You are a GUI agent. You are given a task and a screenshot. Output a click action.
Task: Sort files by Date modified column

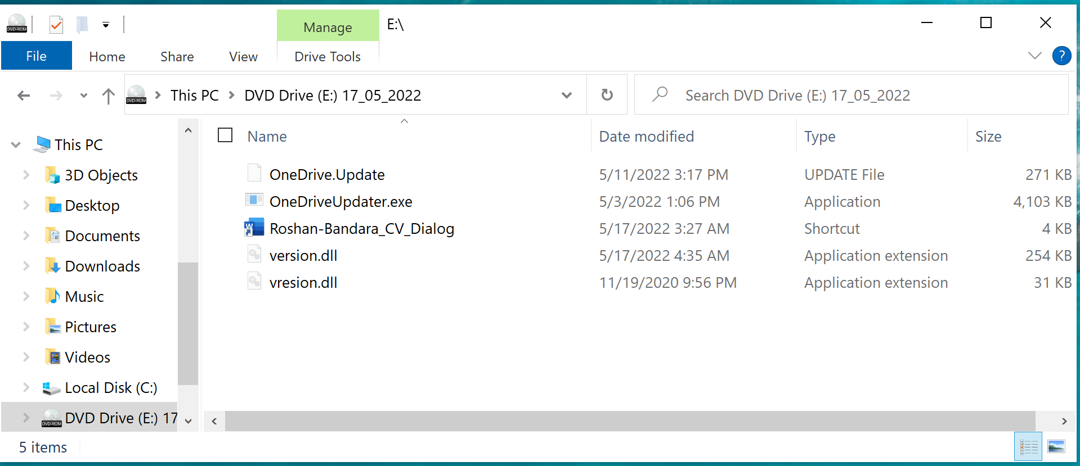pyautogui.click(x=646, y=137)
